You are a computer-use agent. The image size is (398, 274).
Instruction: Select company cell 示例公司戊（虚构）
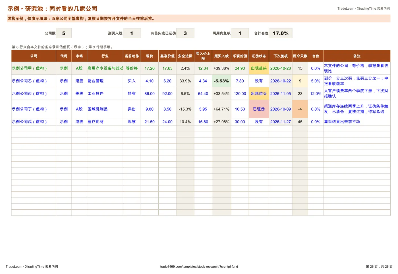click(x=34, y=122)
